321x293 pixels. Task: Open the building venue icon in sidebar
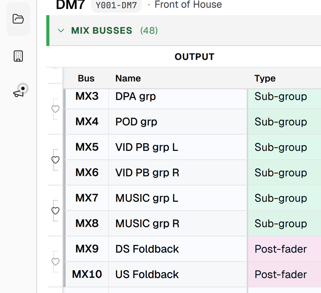tap(18, 56)
